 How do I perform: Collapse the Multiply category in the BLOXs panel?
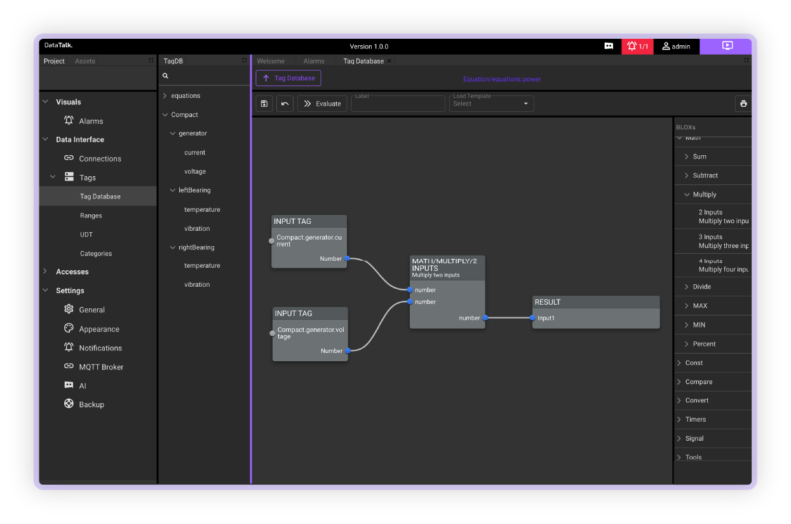(x=687, y=194)
